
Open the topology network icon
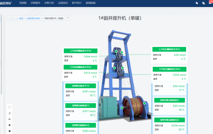pyautogui.click(x=10, y=119)
